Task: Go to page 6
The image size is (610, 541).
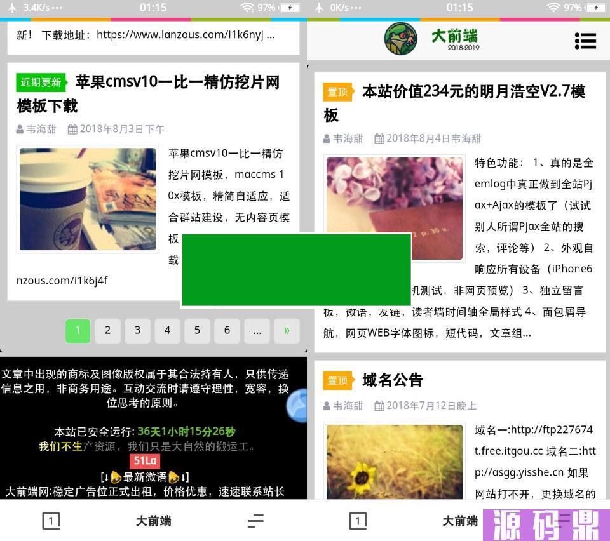Action: point(227,331)
